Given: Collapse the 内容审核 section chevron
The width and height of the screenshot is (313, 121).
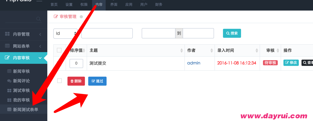Looking at the screenshot, I should [40, 58].
